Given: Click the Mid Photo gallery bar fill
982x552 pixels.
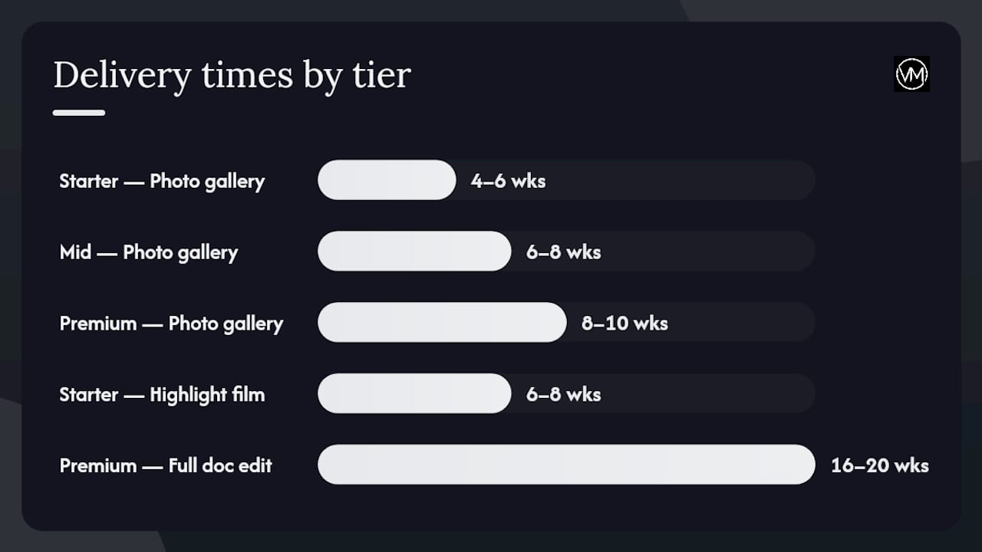Looking at the screenshot, I should click(414, 251).
